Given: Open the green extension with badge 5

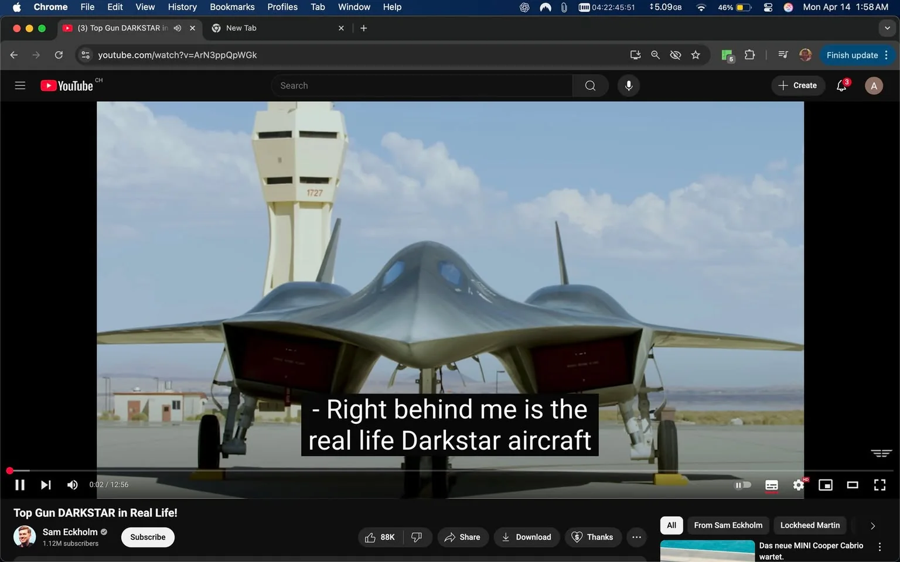Looking at the screenshot, I should coord(728,56).
